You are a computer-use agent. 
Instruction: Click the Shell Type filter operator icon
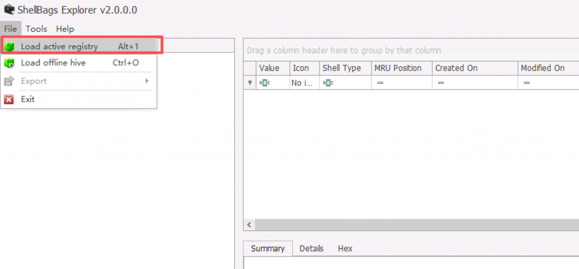328,83
